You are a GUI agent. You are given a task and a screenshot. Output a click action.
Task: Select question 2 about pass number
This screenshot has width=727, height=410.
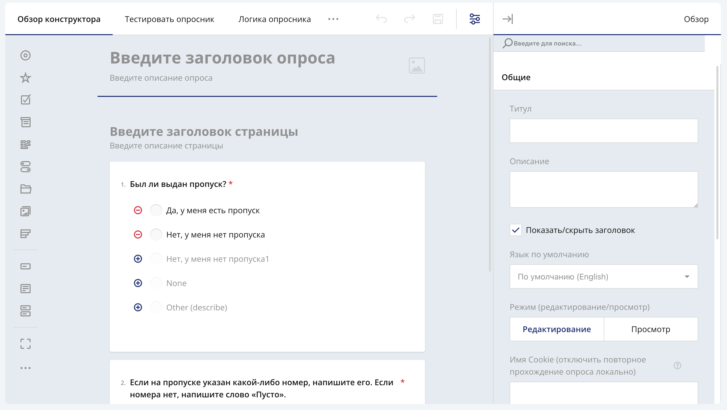click(261, 388)
